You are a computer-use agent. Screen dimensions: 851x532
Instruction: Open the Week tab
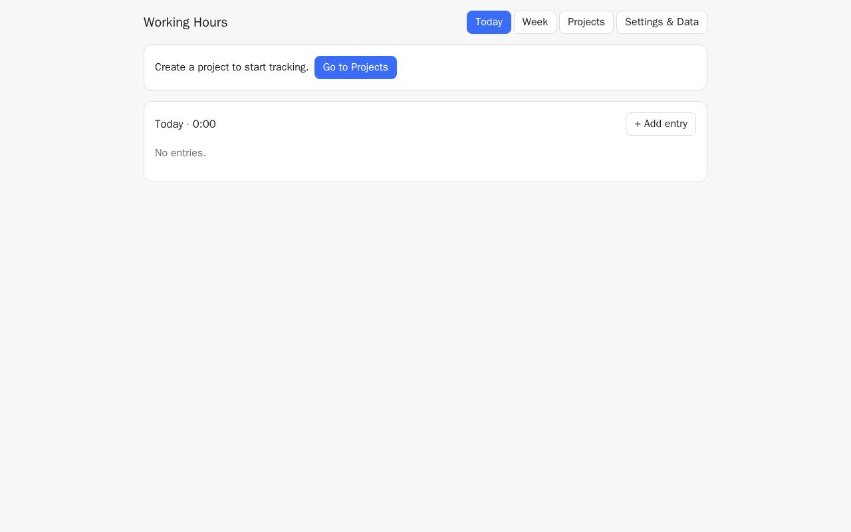click(535, 22)
